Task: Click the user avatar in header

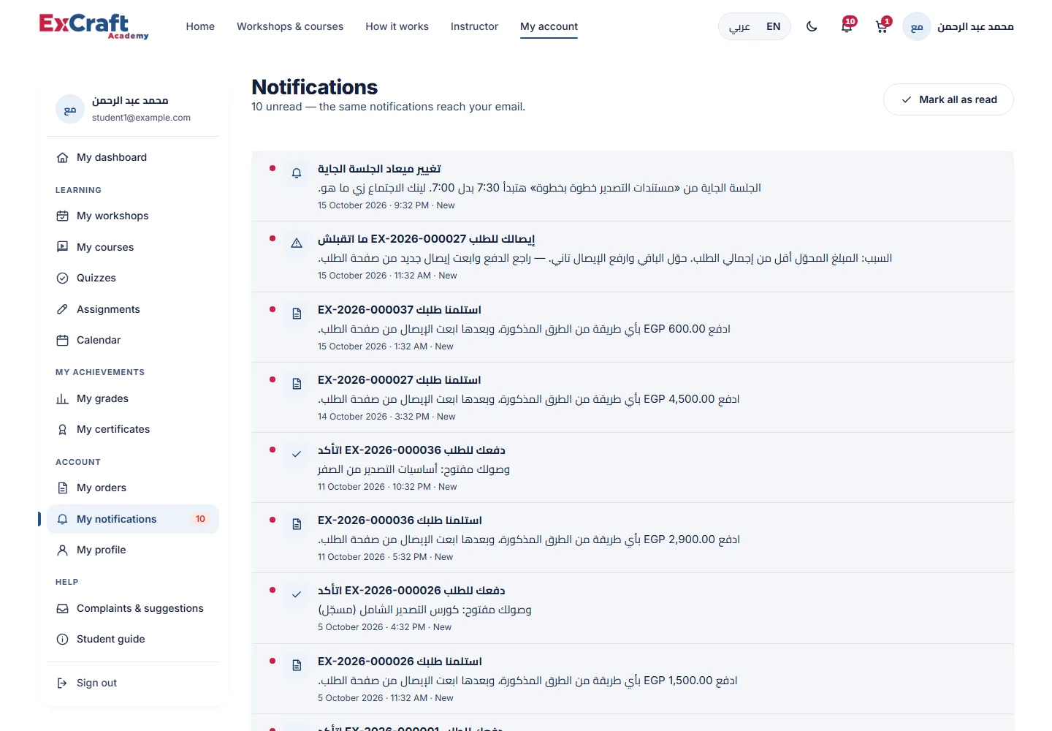Action: coord(917,27)
